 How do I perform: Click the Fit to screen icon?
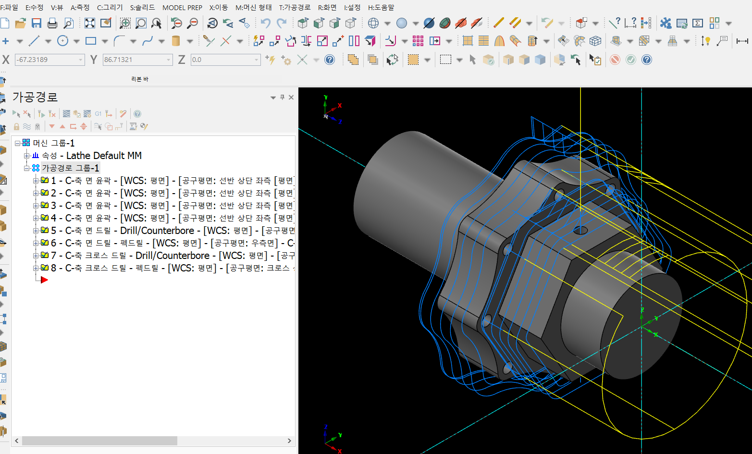pos(90,23)
